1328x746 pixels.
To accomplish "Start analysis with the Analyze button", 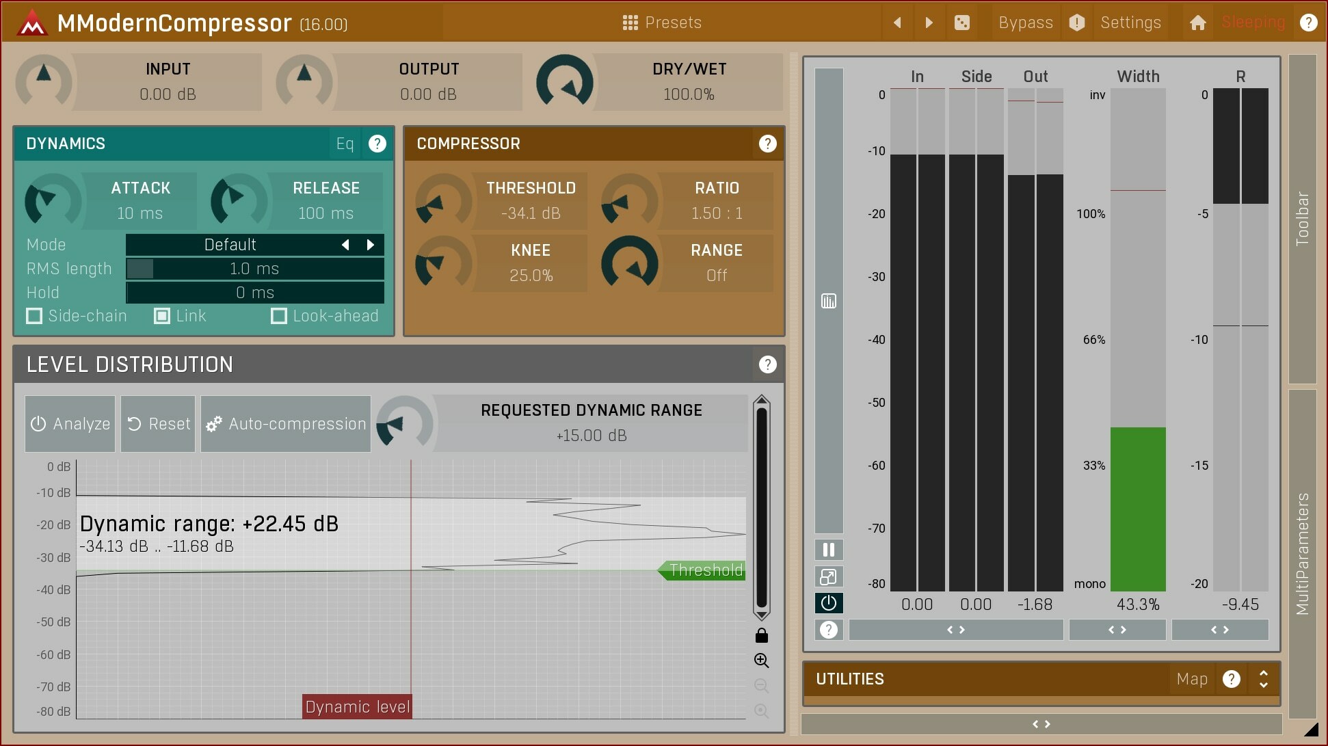I will [70, 423].
